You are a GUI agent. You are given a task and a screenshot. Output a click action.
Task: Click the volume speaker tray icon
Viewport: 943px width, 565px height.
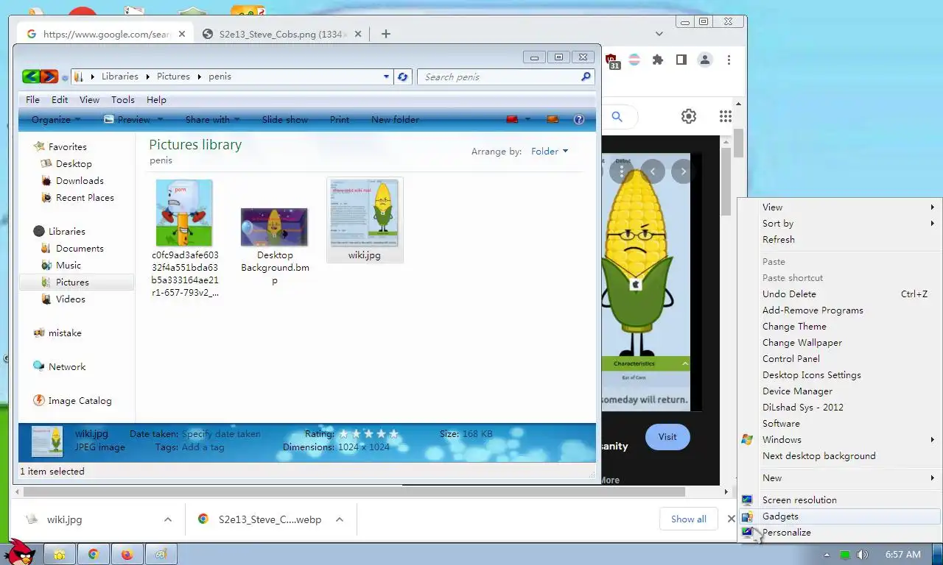pos(863,554)
